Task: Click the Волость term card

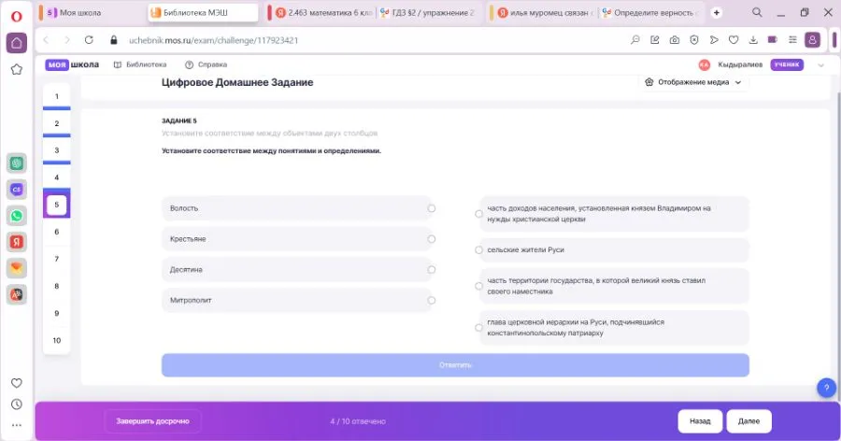Action: 297,208
